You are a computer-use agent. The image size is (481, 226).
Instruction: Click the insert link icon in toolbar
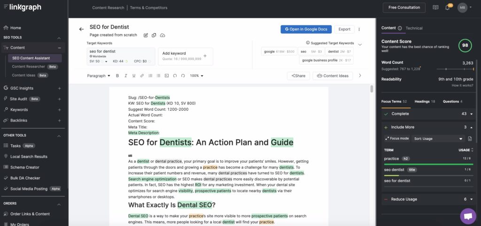(142, 75)
